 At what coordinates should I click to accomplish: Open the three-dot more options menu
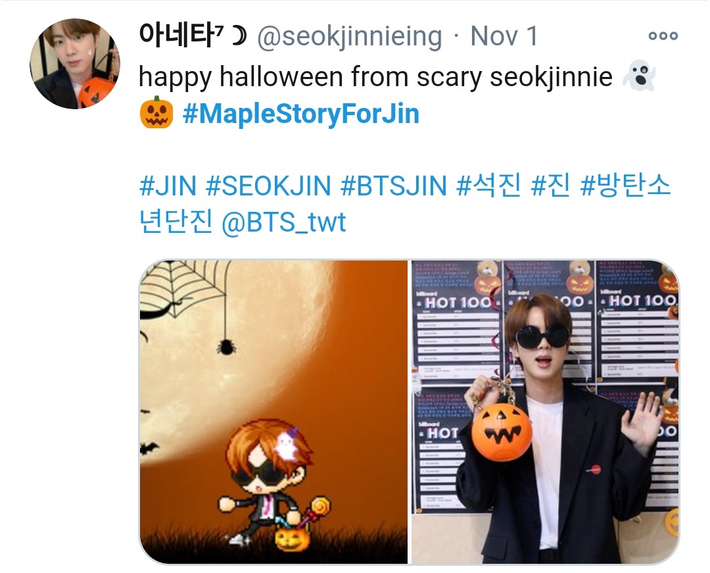pyautogui.click(x=663, y=36)
